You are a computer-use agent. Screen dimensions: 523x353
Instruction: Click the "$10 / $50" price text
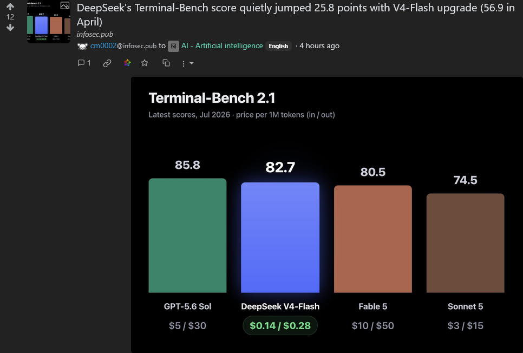[x=373, y=325]
